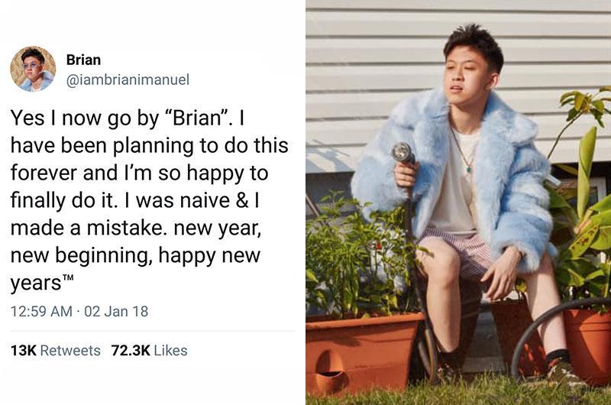Click the 12:59 AM timestamp

tap(41, 312)
